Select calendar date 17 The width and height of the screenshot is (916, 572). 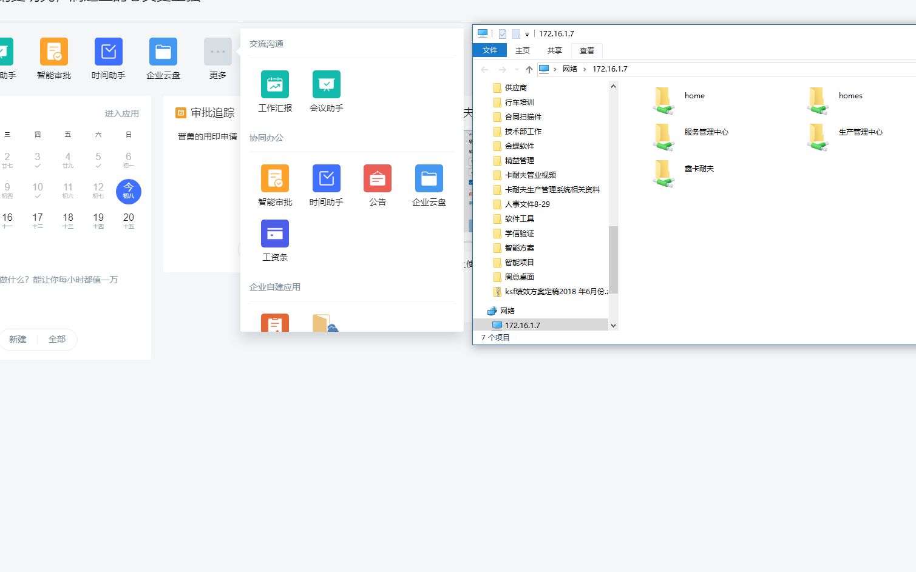[x=38, y=221]
